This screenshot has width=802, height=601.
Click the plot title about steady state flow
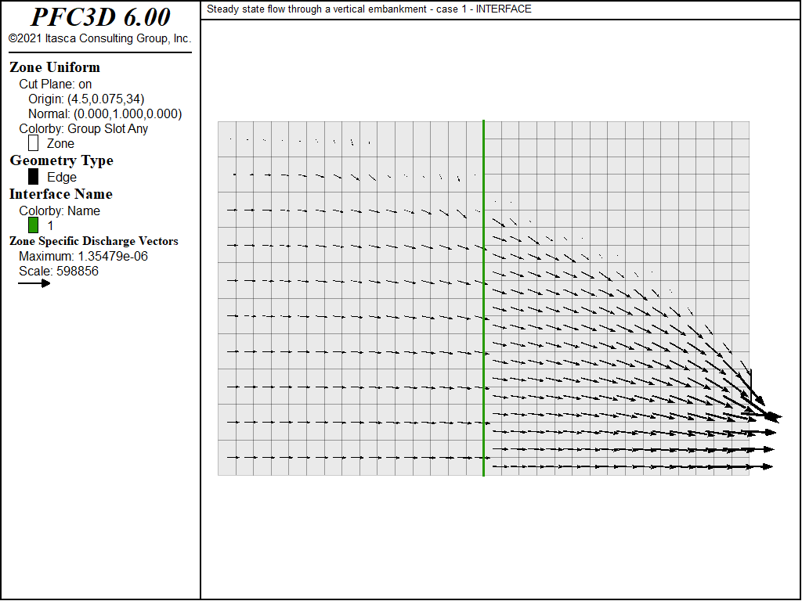(369, 9)
